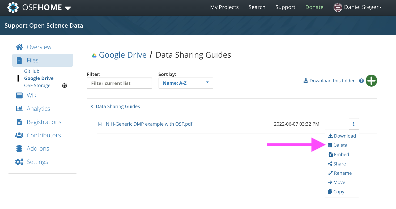The image size is (396, 209).
Task: Choose Share from file menu
Action: tap(337, 164)
